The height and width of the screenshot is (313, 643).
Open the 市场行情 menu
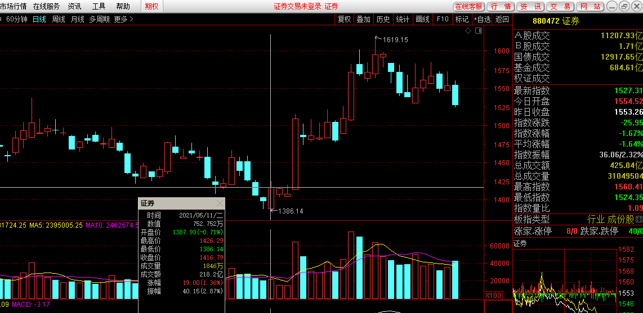click(14, 6)
